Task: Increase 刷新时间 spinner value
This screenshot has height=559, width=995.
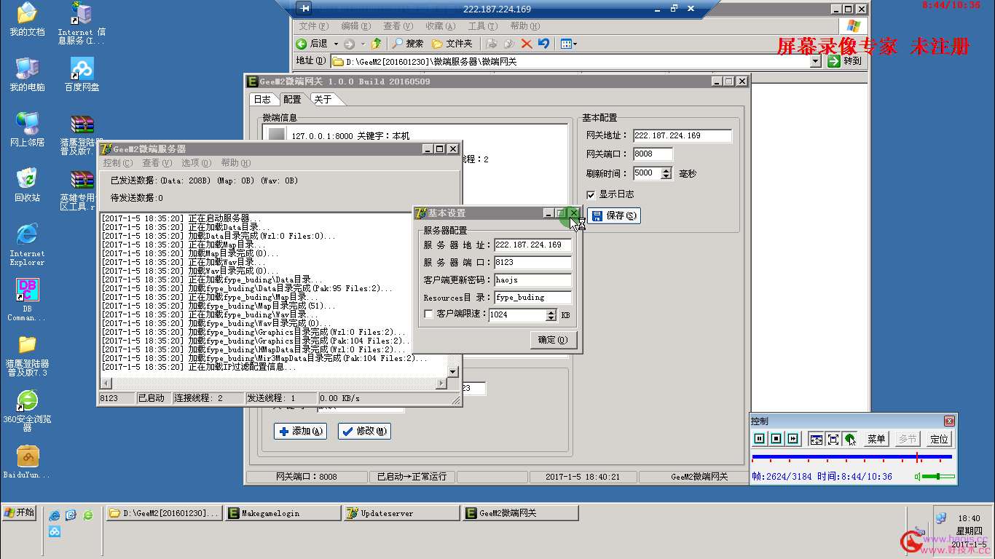Action: click(x=666, y=170)
